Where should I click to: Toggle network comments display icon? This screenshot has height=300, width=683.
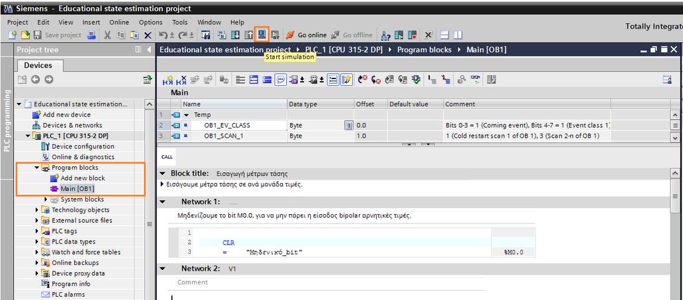click(x=333, y=79)
